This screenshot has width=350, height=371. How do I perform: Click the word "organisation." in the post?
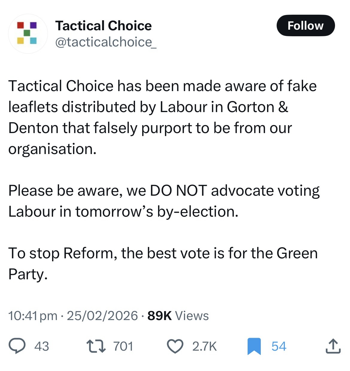[x=52, y=149]
